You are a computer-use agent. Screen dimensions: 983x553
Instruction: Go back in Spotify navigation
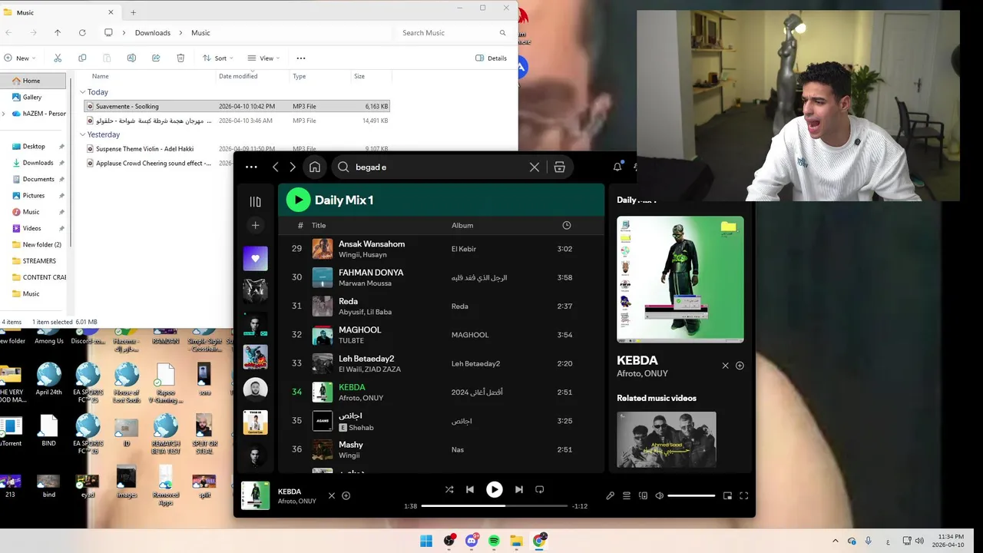276,167
